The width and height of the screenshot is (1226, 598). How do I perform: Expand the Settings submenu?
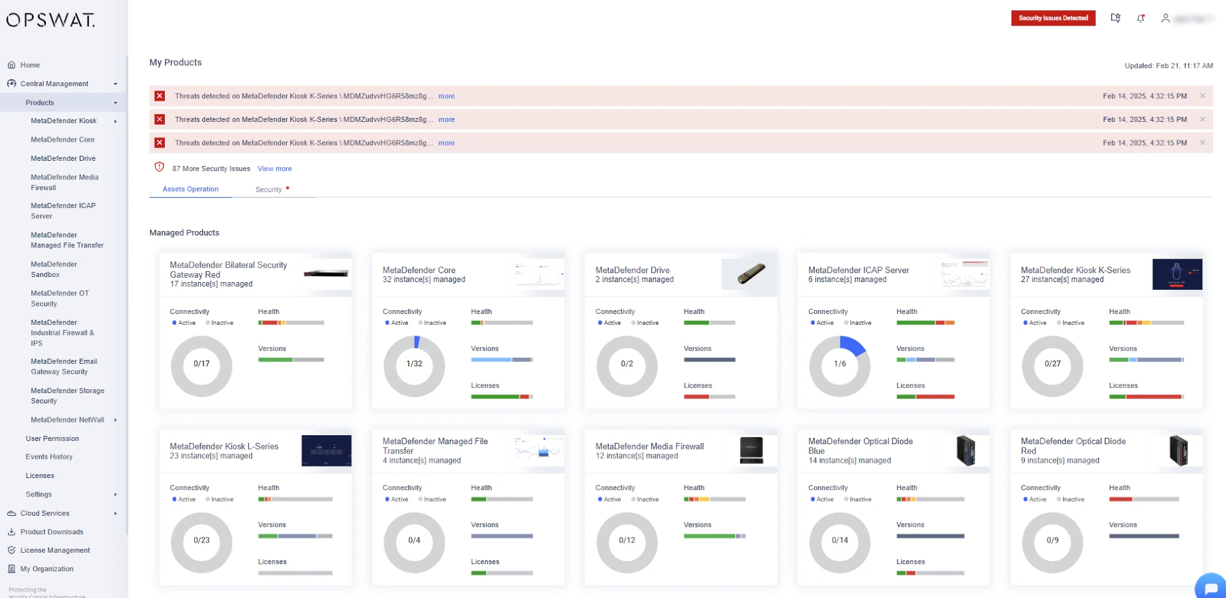[x=116, y=495]
